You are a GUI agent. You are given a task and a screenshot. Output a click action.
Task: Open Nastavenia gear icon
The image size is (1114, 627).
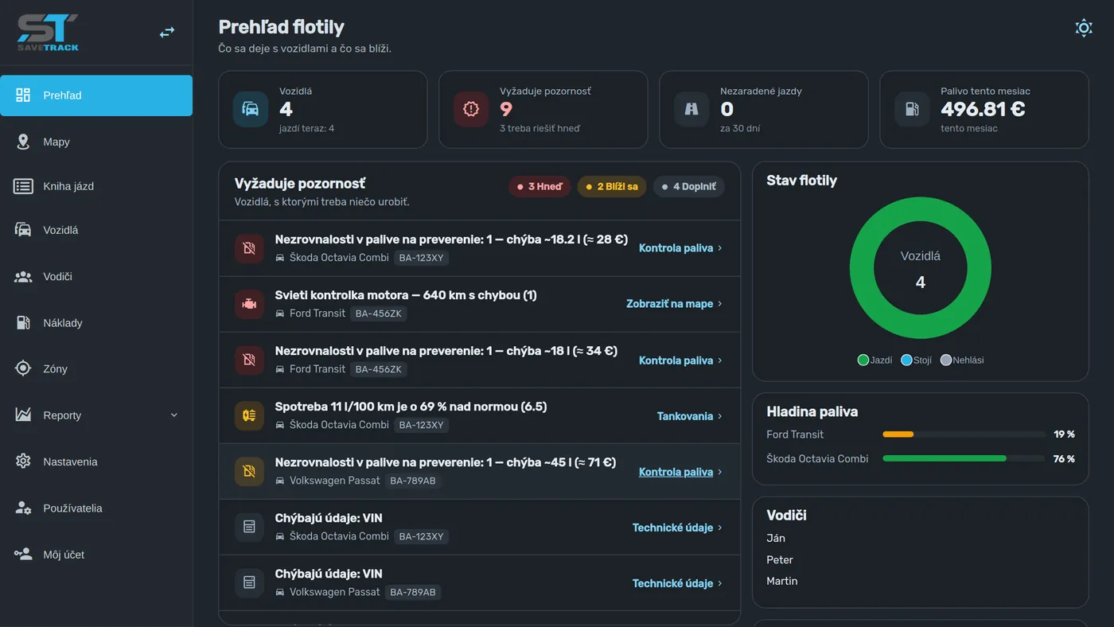click(23, 461)
